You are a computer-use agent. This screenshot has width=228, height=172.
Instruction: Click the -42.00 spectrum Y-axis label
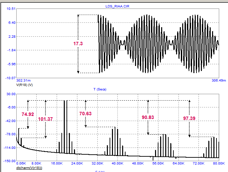click(x=11, y=121)
